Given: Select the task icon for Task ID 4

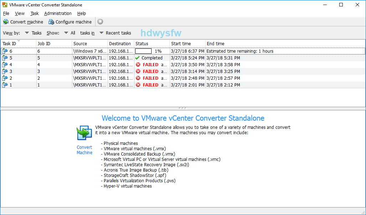Looking at the screenshot, I should pyautogui.click(x=5, y=64).
